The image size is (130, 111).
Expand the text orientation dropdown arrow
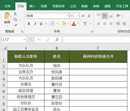click(122, 16)
